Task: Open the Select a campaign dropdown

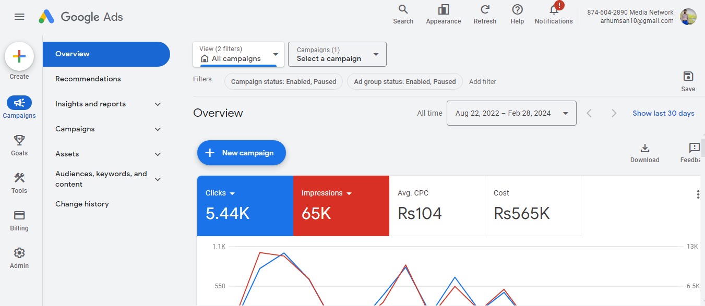Action: pos(337,54)
